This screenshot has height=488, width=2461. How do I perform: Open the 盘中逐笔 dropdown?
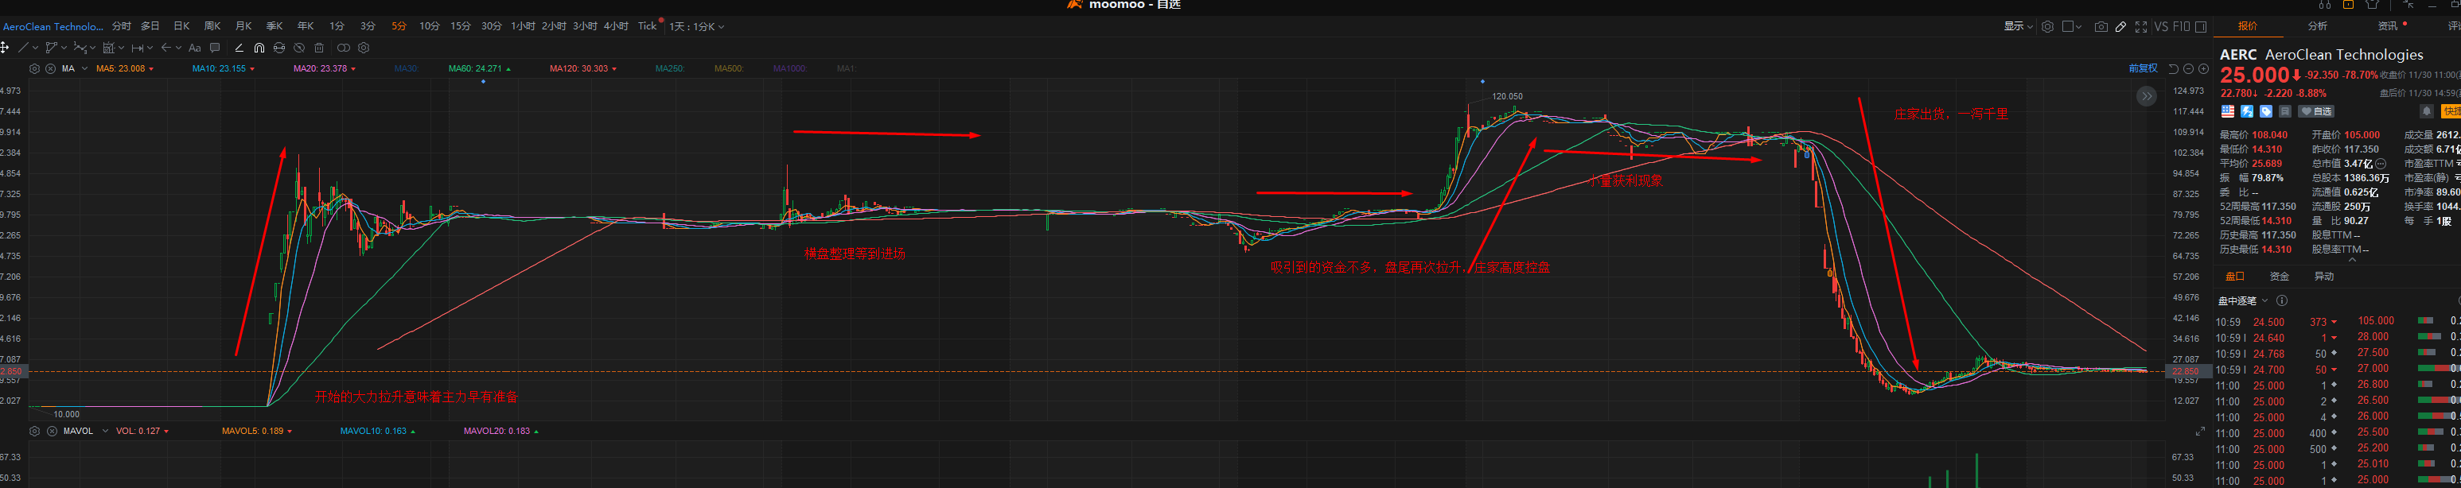tap(2242, 300)
